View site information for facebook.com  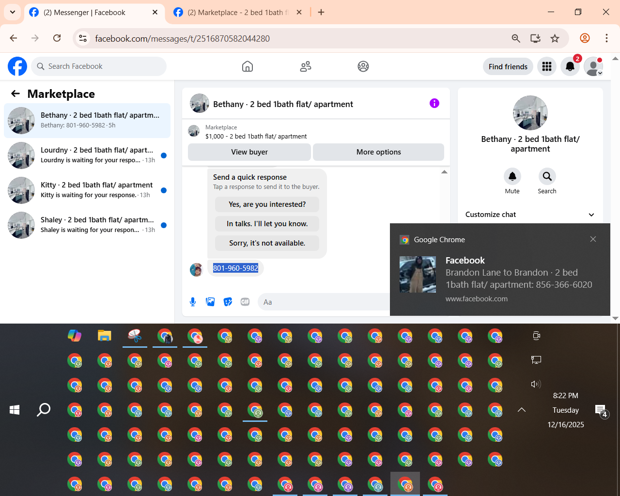click(83, 38)
